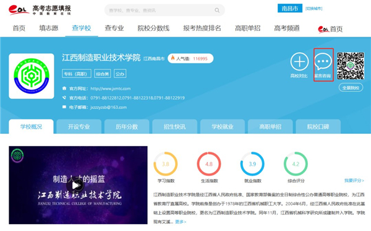
Task: Click the 全景院校 button
Action: [351, 88]
